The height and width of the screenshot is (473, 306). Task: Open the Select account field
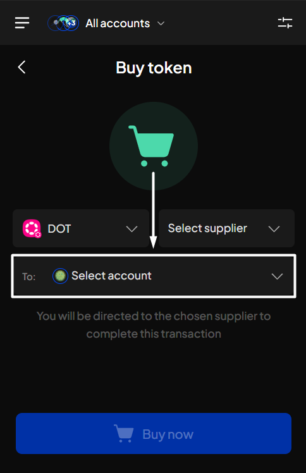pyautogui.click(x=154, y=276)
